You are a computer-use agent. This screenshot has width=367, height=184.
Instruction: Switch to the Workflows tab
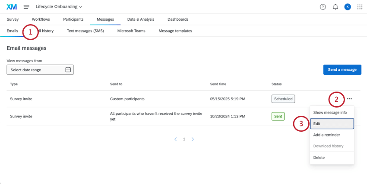pyautogui.click(x=41, y=19)
